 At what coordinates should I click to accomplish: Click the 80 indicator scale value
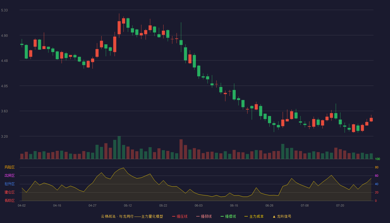(x=377, y=167)
